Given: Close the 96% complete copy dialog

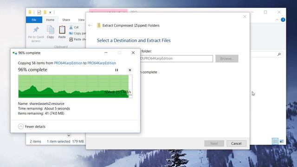Looking at the screenshot, I should click(133, 52).
